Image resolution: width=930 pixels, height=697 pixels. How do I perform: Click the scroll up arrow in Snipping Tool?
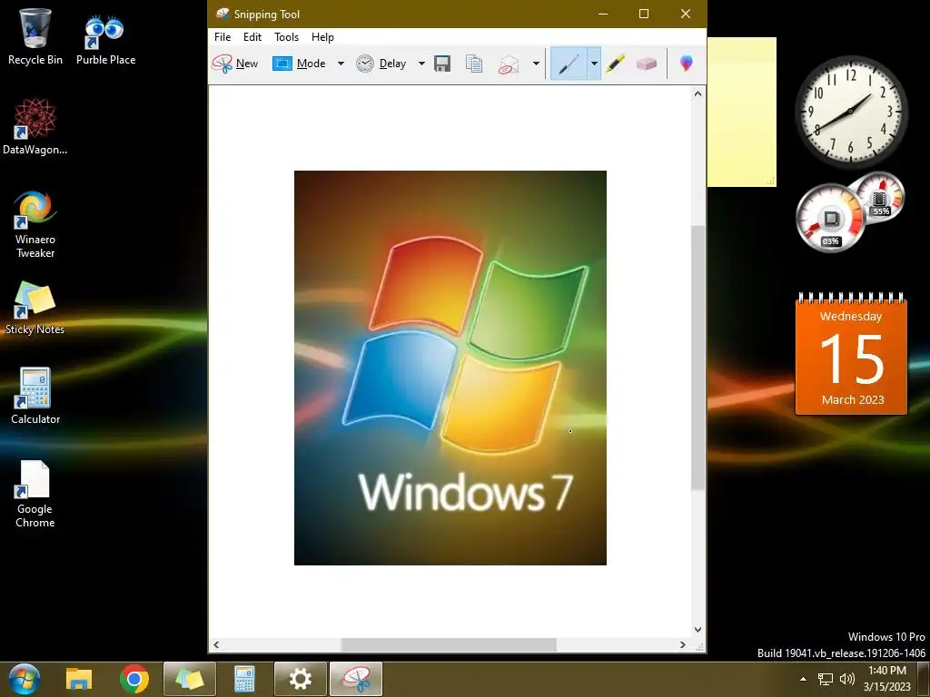(698, 93)
